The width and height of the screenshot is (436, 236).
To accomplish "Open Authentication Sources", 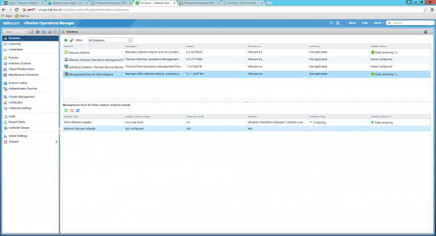I will [x=23, y=88].
